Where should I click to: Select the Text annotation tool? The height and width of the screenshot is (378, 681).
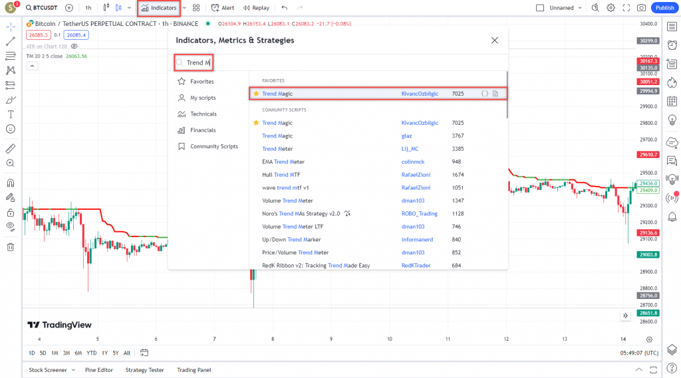(x=11, y=114)
